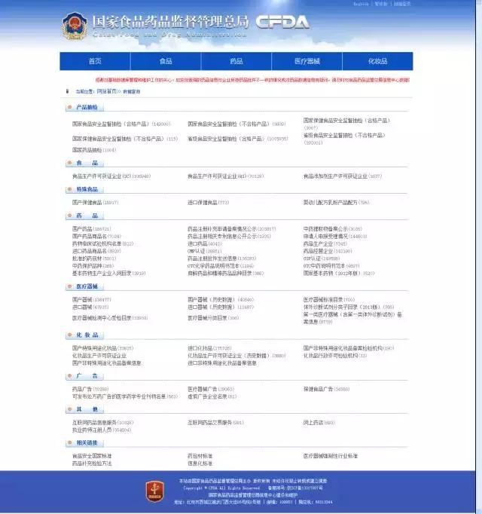The width and height of the screenshot is (482, 514).
Task: Open the 药品经营企业 link
Action: (x=328, y=251)
